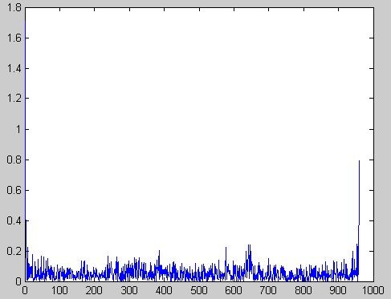Click the y-axis label 1.2
The height and width of the screenshot is (299, 391).
click(x=14, y=99)
